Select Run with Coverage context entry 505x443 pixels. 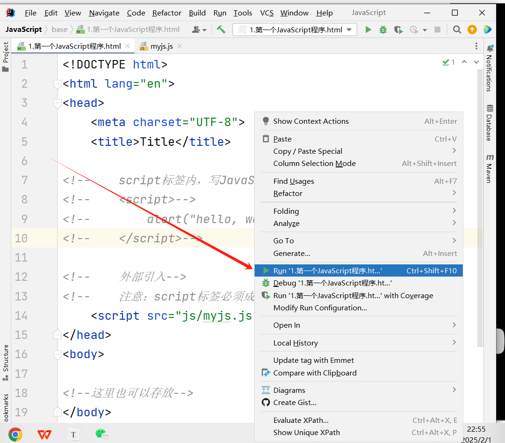tap(358, 295)
